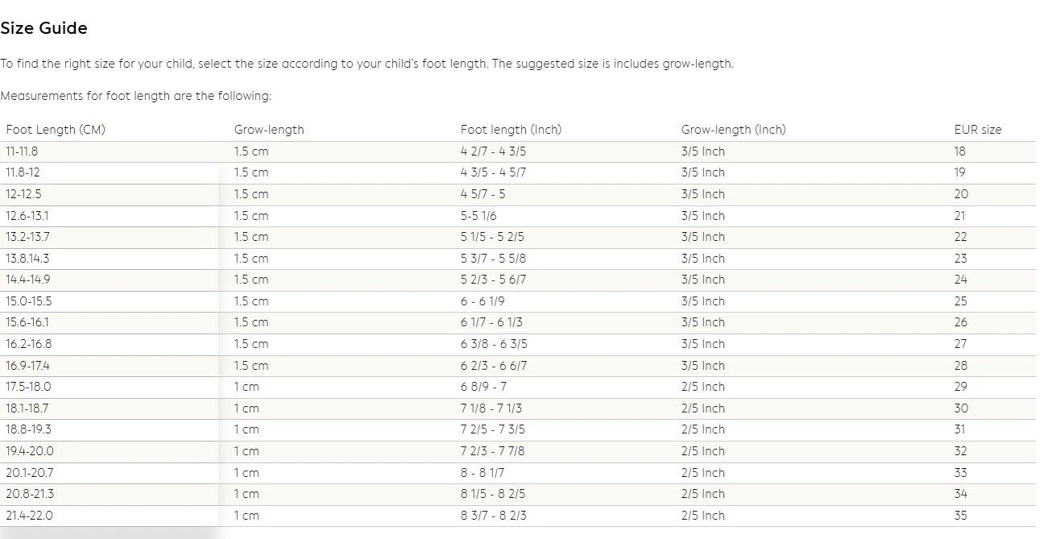Select the 11.8-12 foot length cell
1052x539 pixels.
23,172
